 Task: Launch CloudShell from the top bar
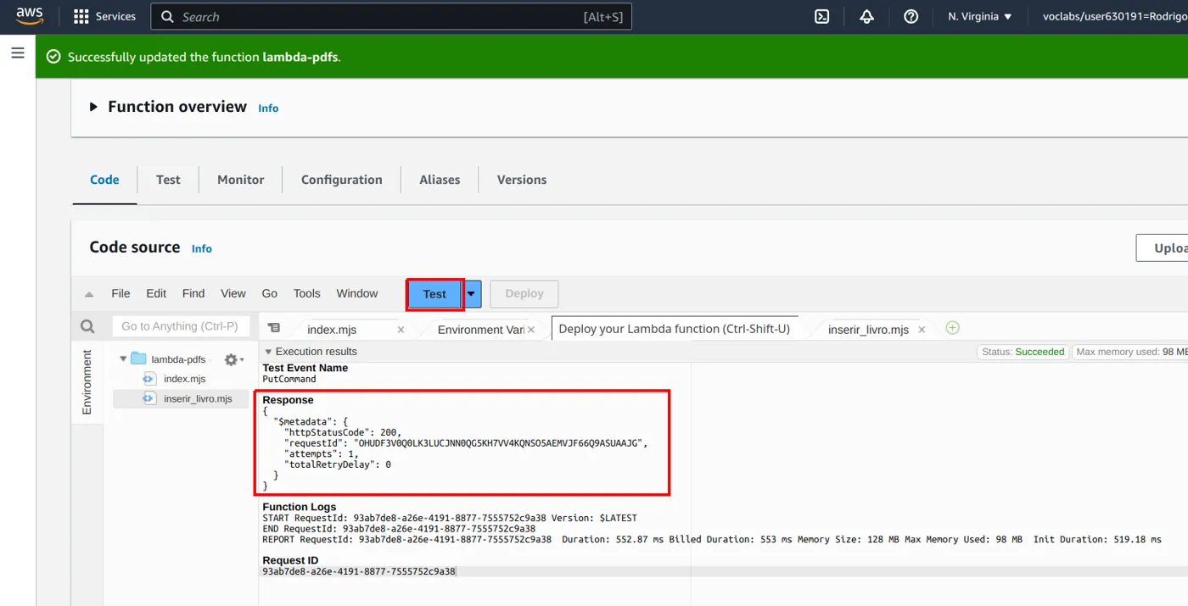coord(821,16)
